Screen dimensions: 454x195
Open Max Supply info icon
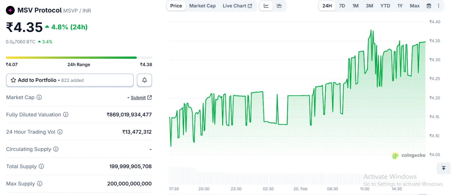point(40,184)
